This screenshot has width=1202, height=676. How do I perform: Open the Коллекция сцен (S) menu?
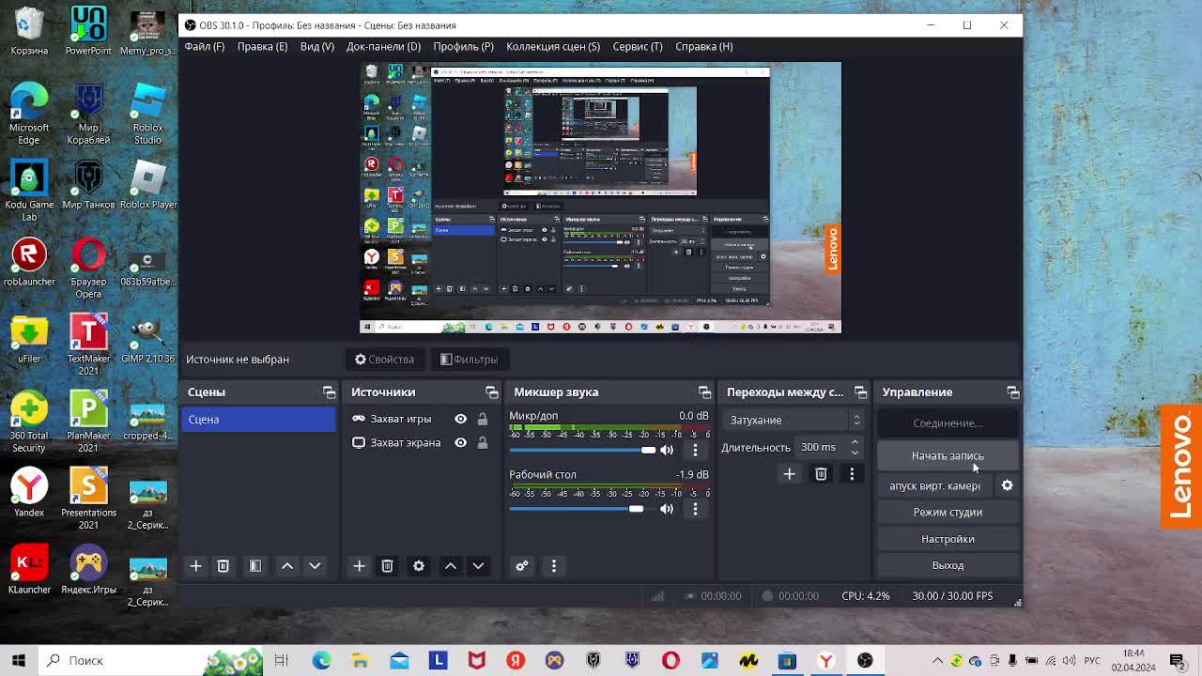click(553, 46)
